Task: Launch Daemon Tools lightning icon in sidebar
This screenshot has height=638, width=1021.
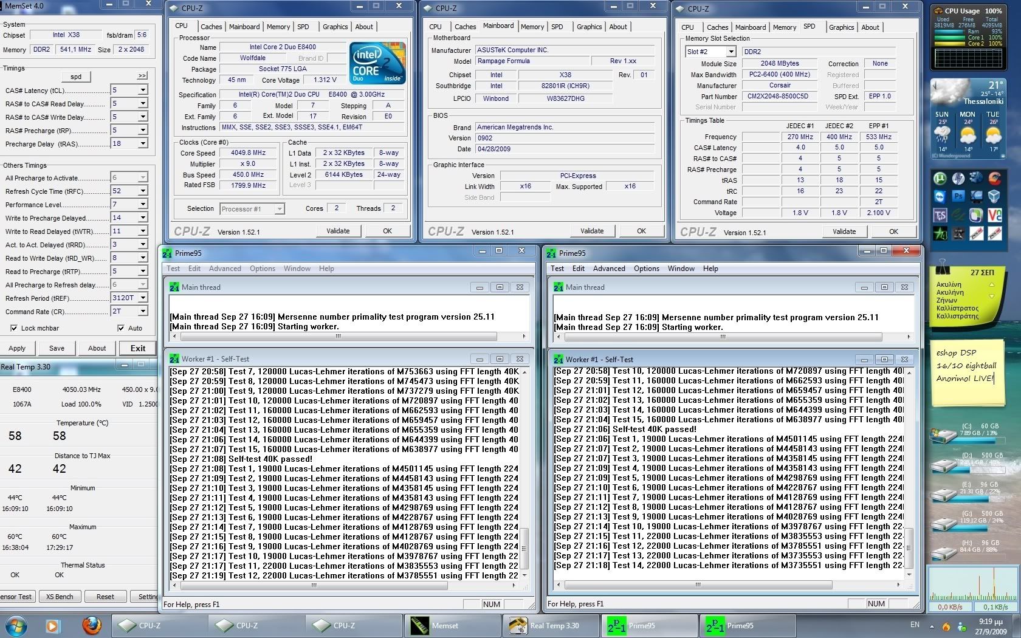Action: click(x=958, y=178)
